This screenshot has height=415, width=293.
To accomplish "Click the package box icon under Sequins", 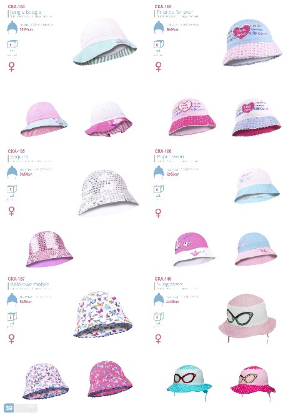I will pos(12,189).
